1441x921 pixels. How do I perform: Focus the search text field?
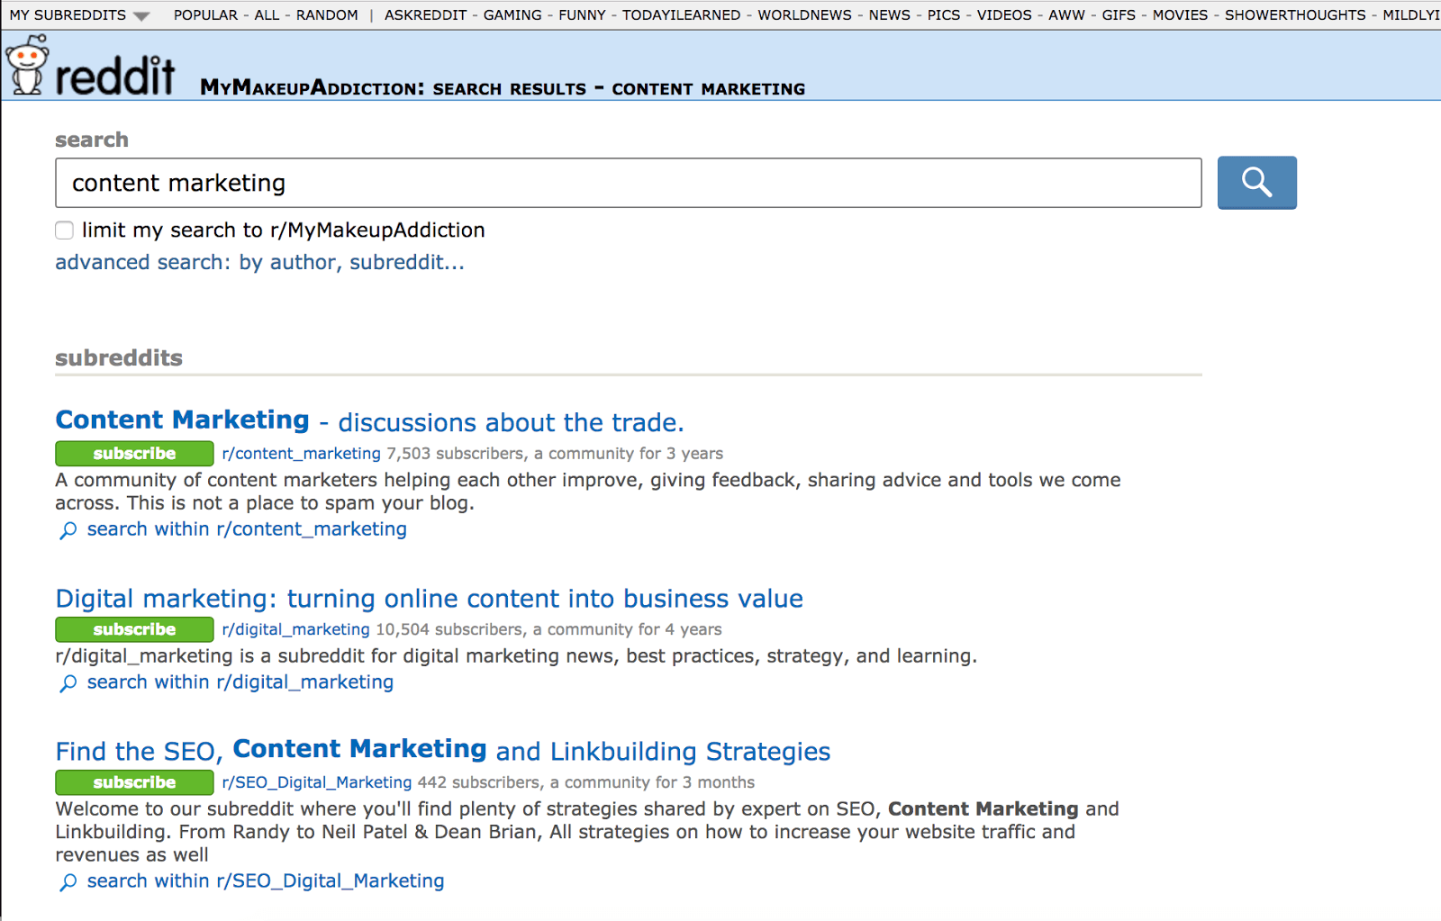point(628,183)
